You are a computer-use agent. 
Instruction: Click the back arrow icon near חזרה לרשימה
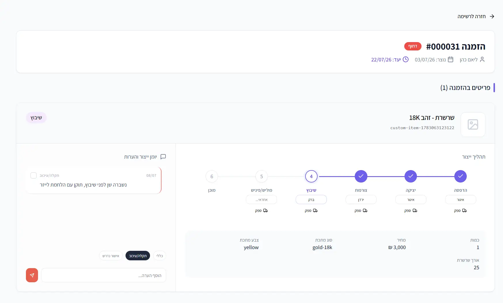492,16
